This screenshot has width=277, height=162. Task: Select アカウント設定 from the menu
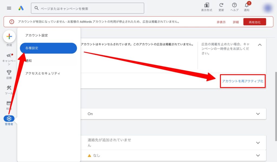tap(37, 35)
